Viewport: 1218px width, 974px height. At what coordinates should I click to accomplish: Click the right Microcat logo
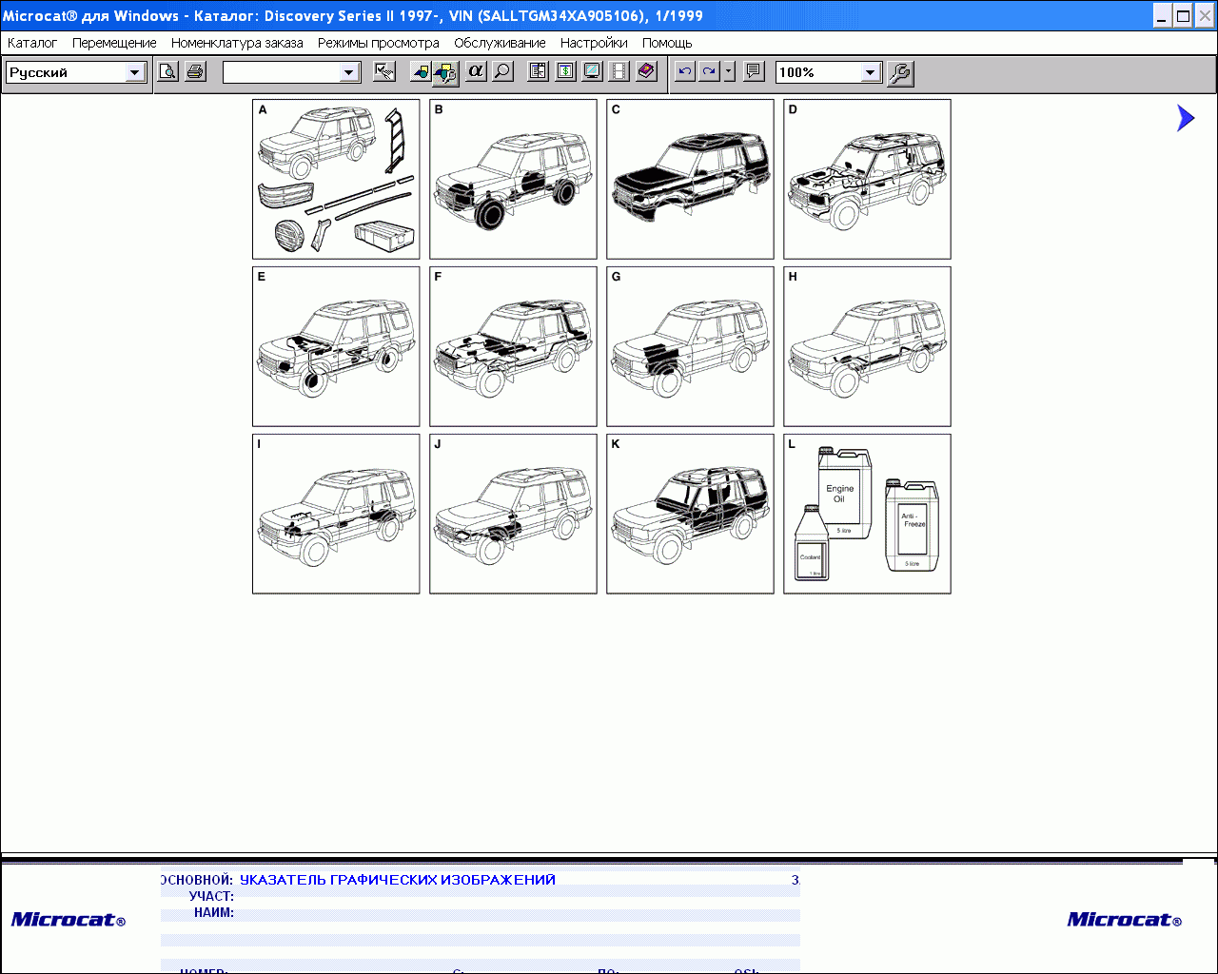pyautogui.click(x=1124, y=919)
